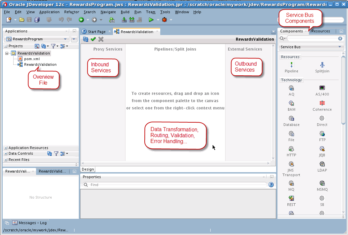The width and height of the screenshot is (348, 235).
Task: Select the SplitJoin component icon
Action: click(x=322, y=65)
